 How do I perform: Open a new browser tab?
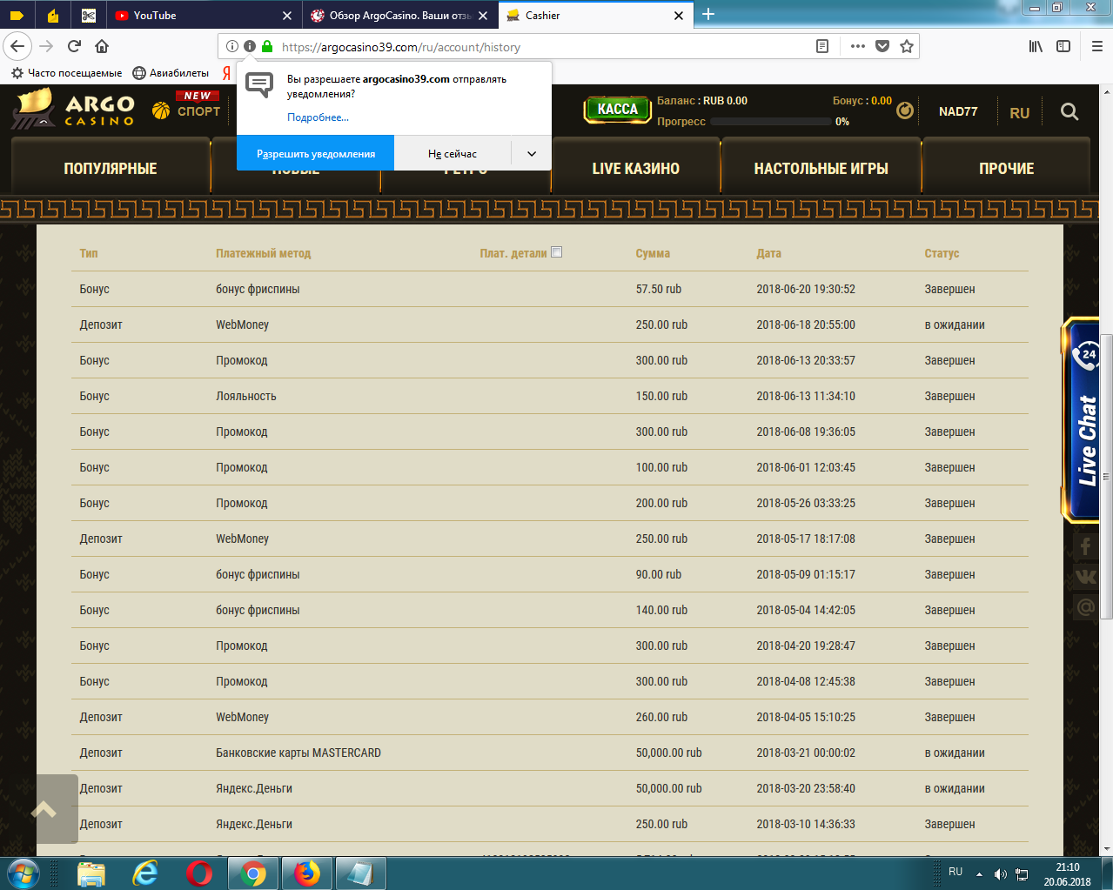click(x=708, y=14)
